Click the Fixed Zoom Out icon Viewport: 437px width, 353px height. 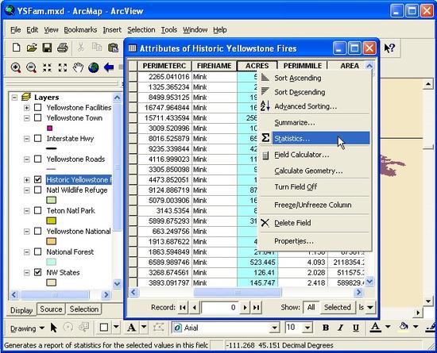click(x=63, y=67)
